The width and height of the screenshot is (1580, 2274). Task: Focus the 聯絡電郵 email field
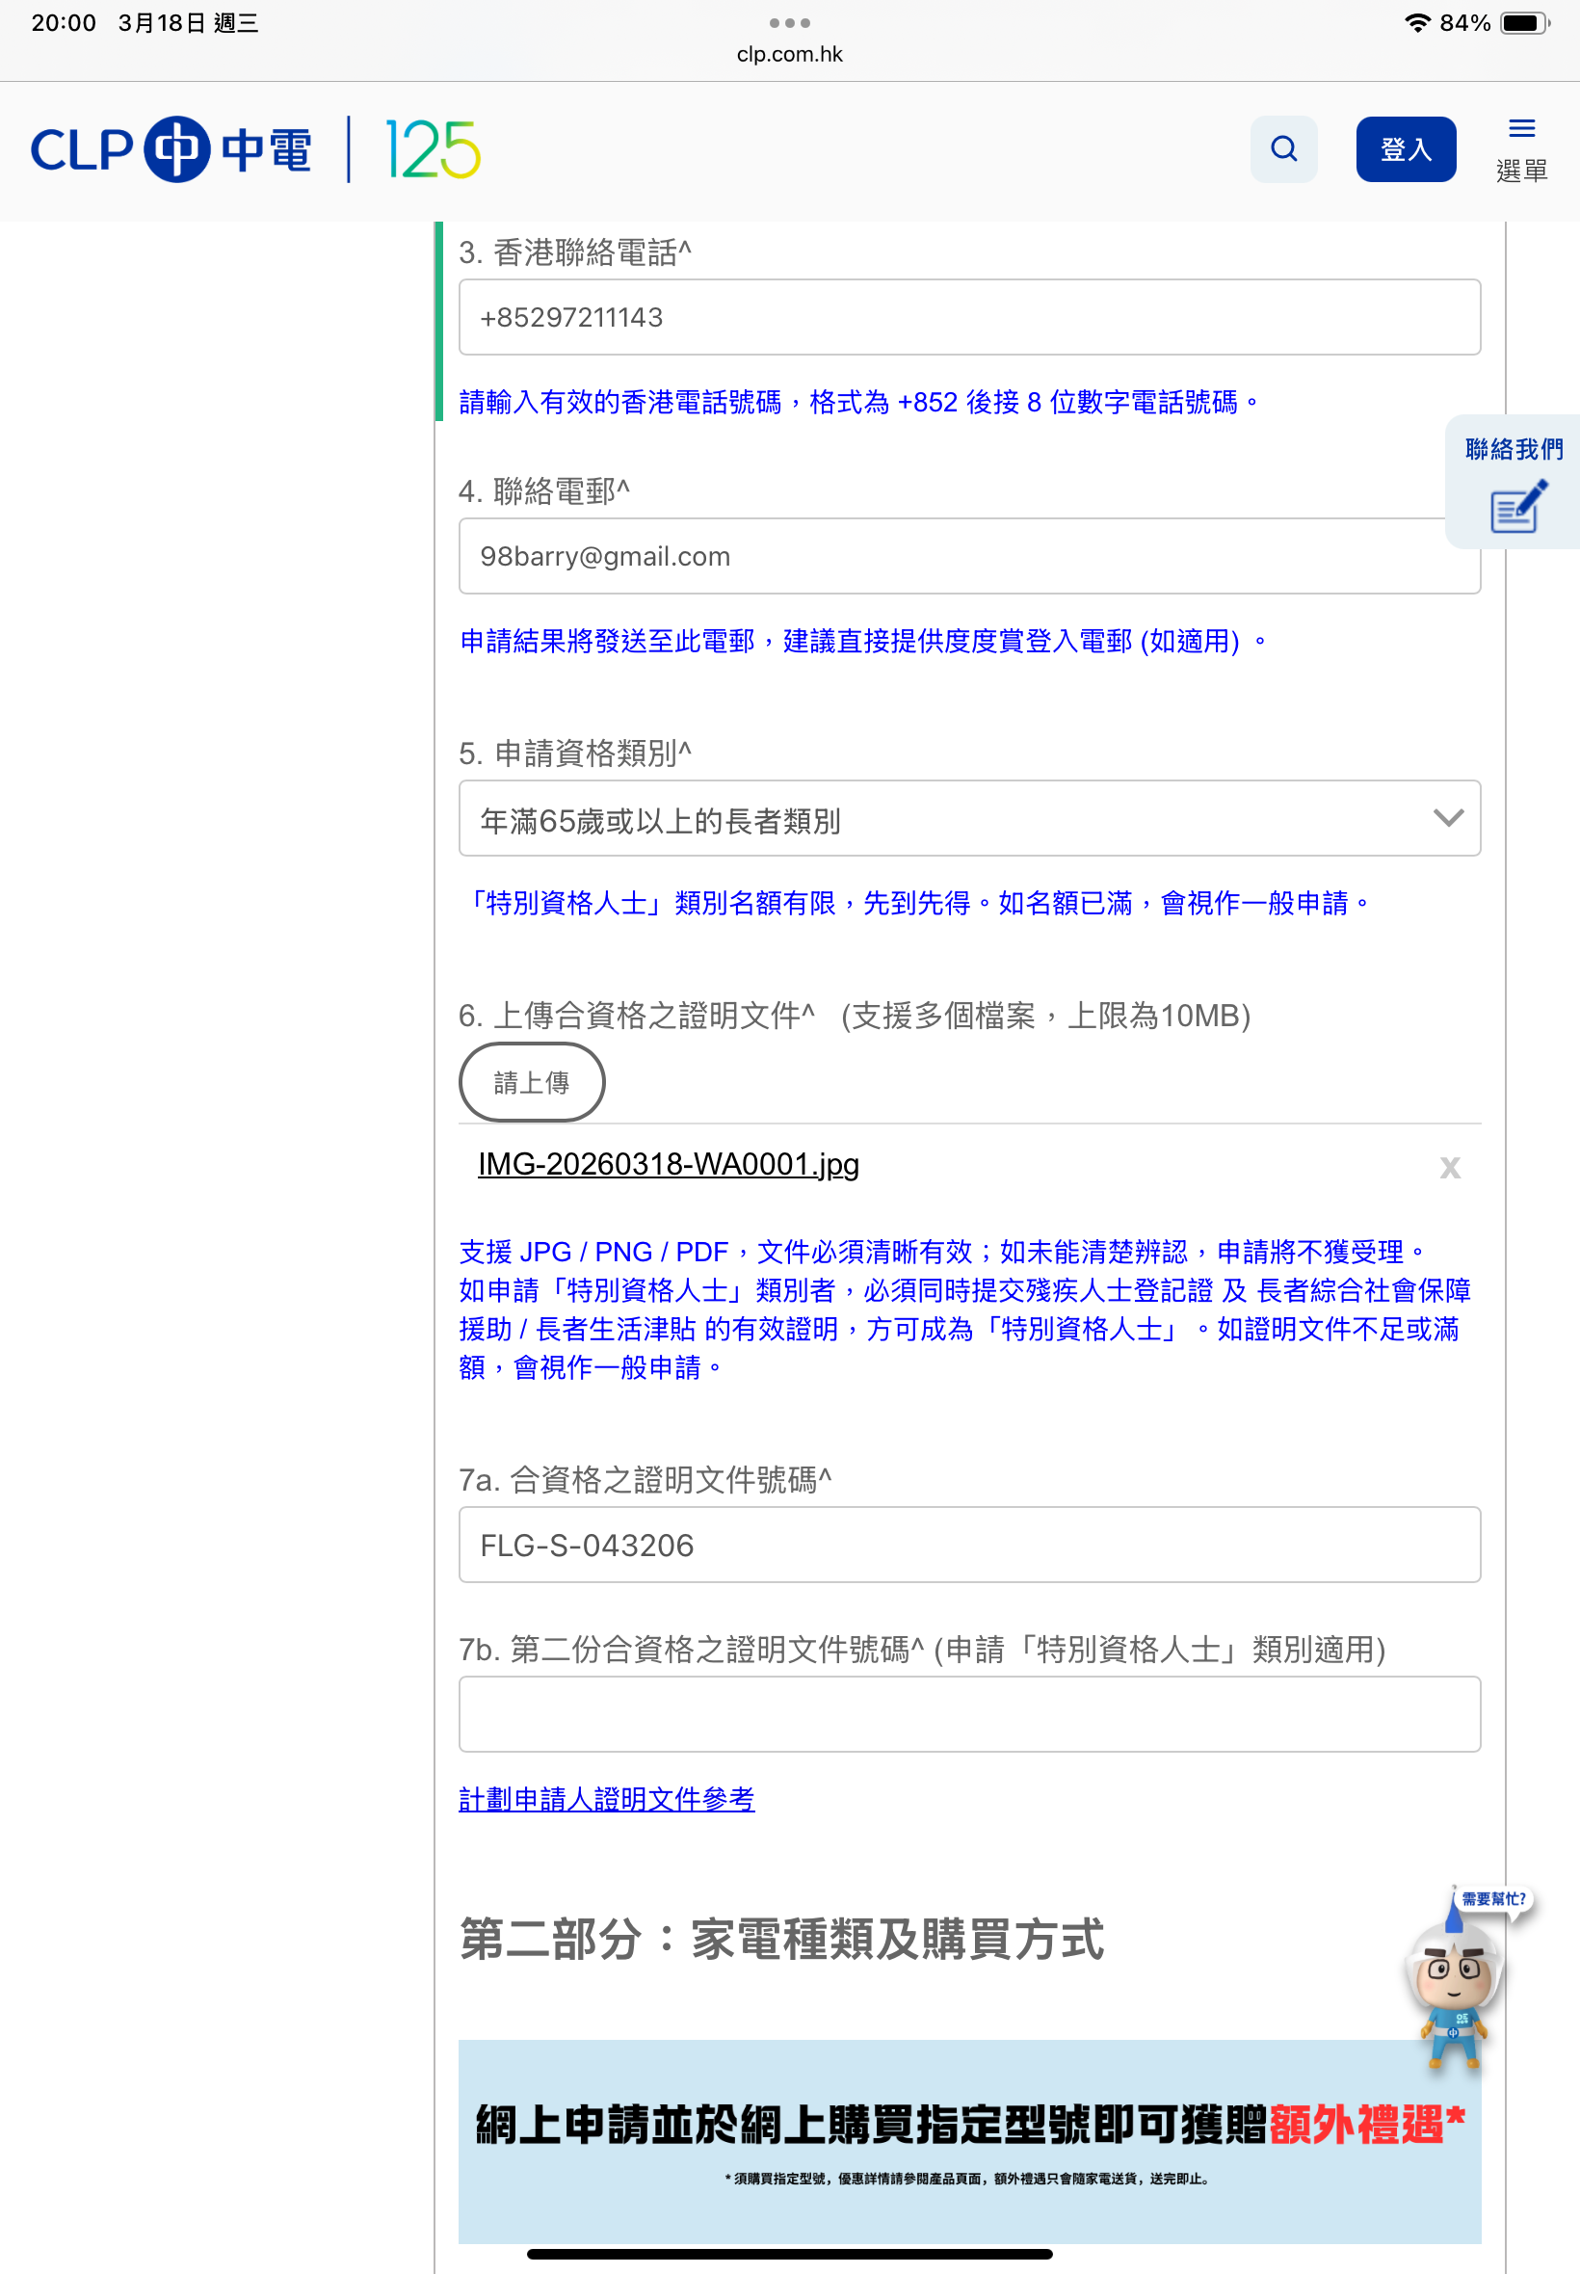tap(969, 556)
